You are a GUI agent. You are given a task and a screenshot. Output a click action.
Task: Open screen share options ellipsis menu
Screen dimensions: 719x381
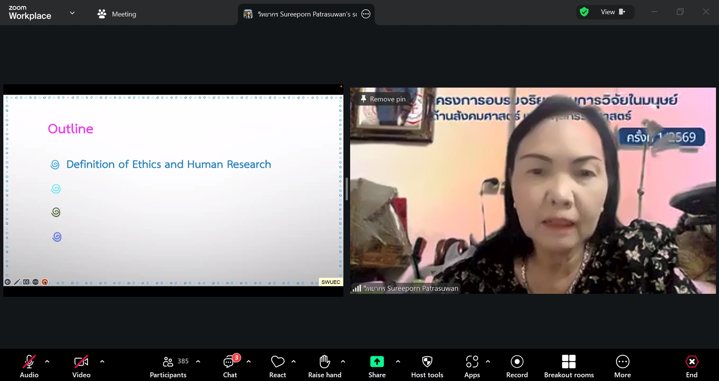[x=366, y=14]
